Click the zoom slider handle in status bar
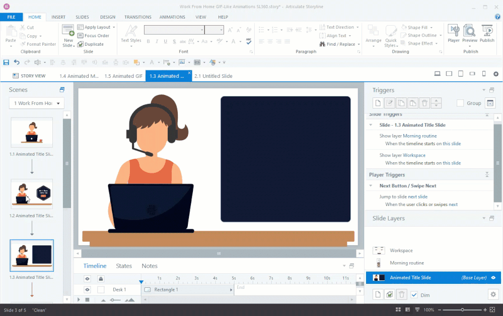Viewport: 503px width, 316px height. pyautogui.click(x=462, y=310)
